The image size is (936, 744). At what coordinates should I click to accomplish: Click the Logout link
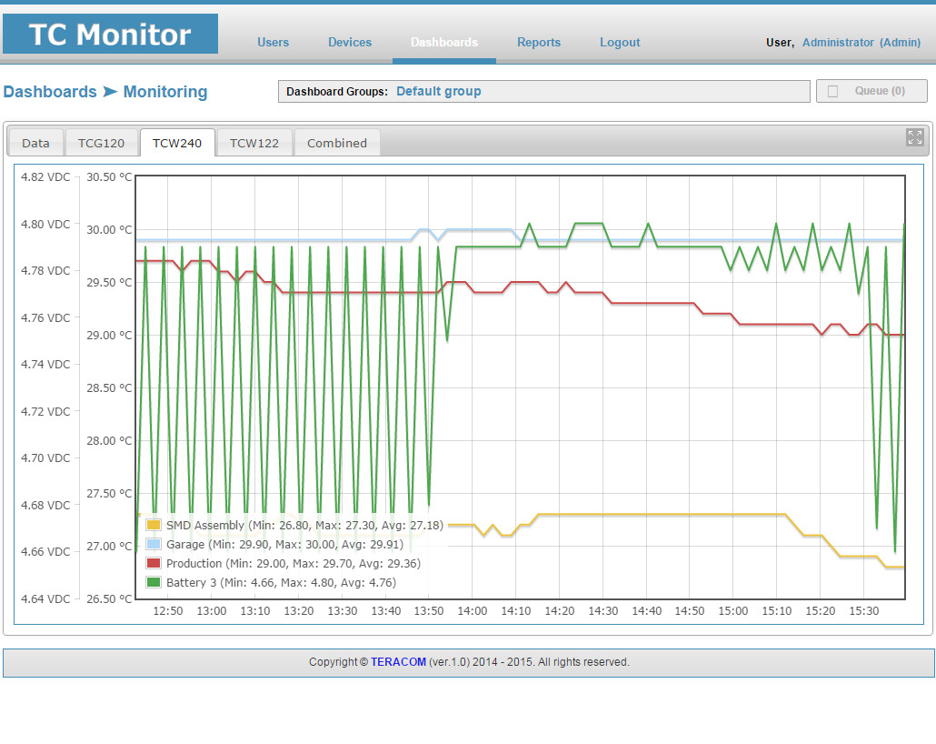(620, 43)
